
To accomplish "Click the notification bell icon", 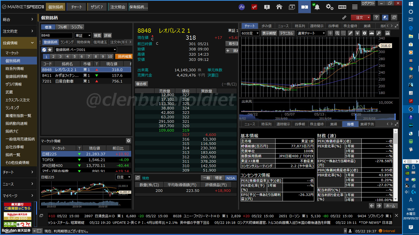I will click(x=316, y=7).
